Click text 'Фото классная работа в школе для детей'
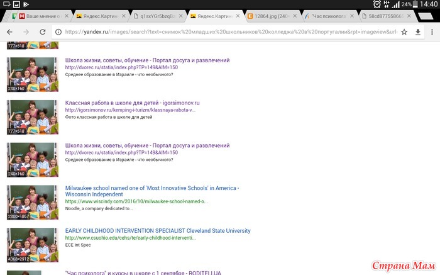This screenshot has height=275, width=440. 109,117
